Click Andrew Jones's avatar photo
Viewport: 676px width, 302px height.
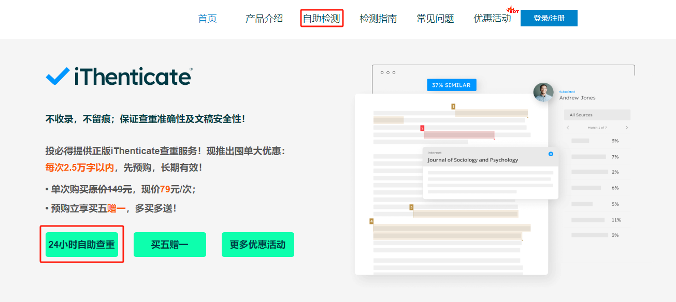click(543, 92)
